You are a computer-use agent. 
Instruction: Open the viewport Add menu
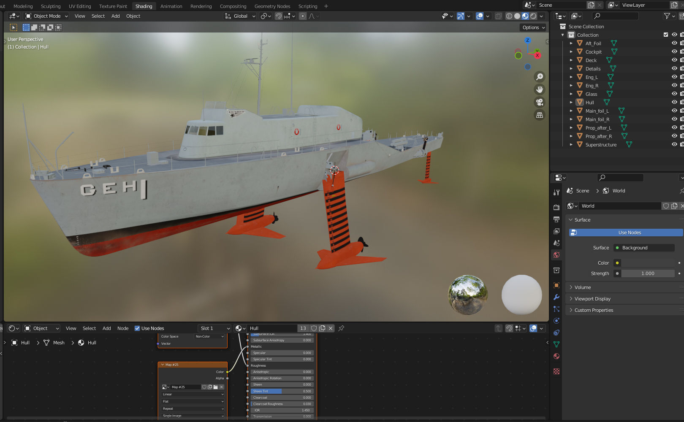point(115,16)
